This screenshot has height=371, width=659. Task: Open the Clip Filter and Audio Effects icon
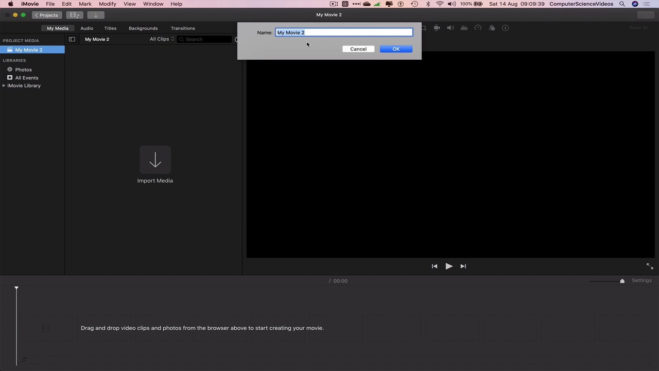click(492, 28)
